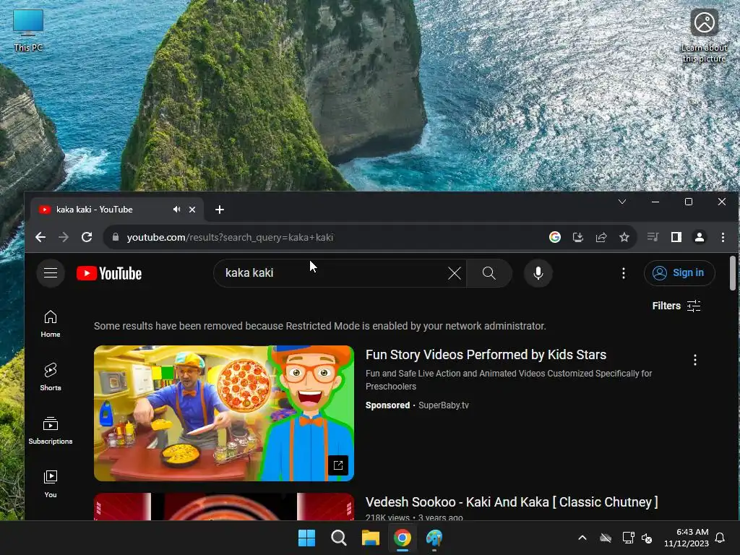The height and width of the screenshot is (555, 740).
Task: Click the address bar URL
Action: pyautogui.click(x=230, y=237)
